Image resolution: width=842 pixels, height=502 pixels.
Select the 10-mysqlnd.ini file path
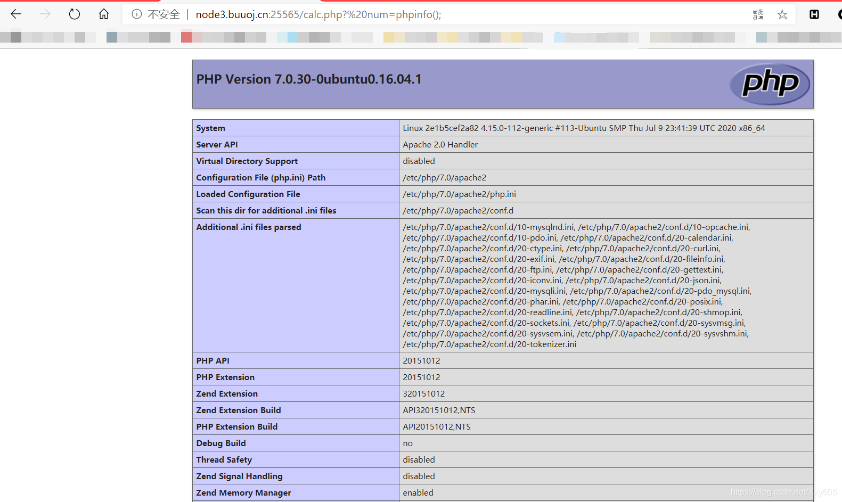click(489, 227)
